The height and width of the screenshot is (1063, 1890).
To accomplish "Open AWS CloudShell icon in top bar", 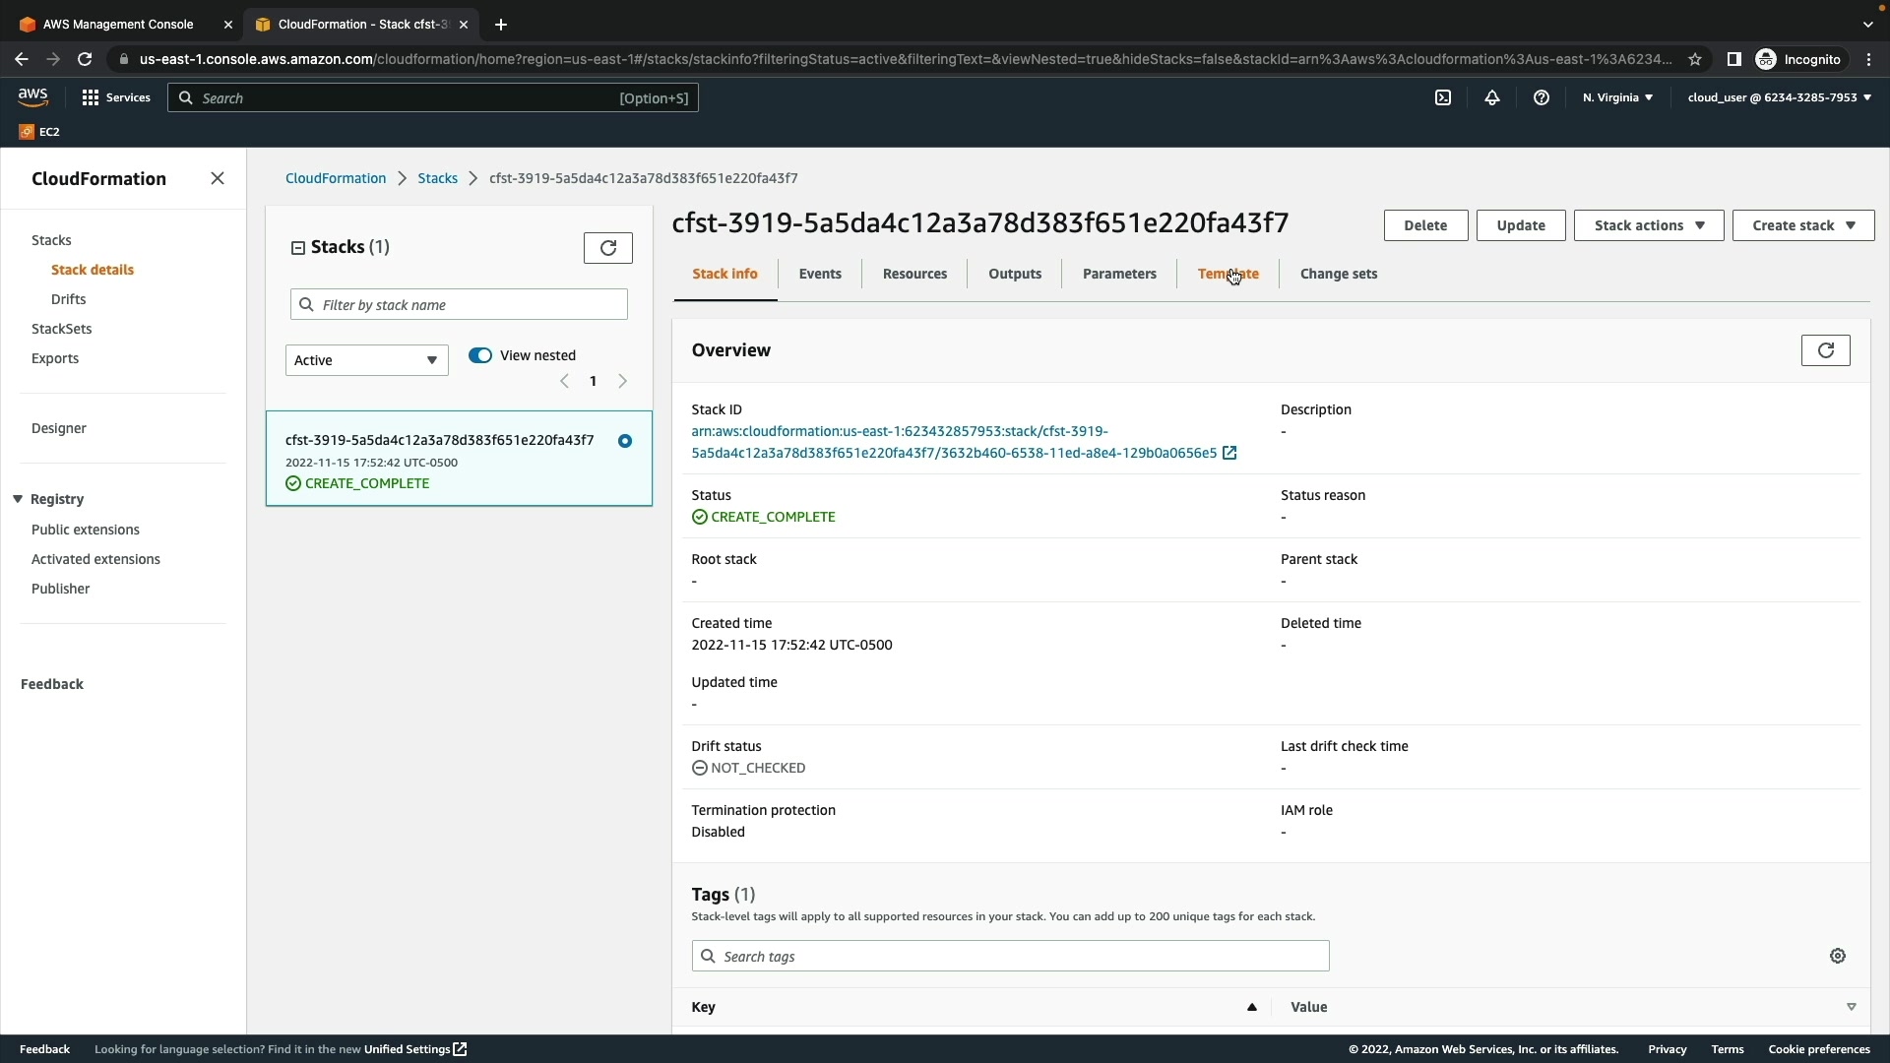I will pos(1443,97).
